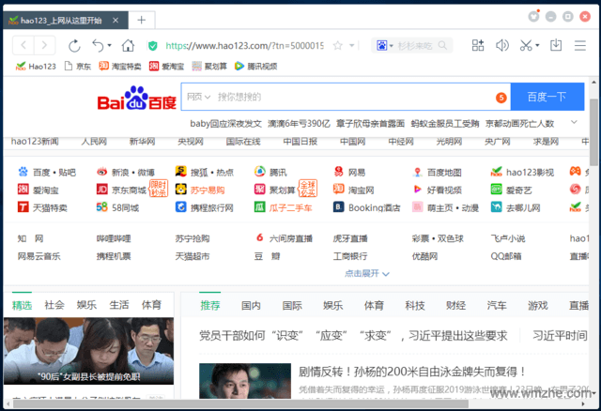Go back with the browser back arrow
The width and height of the screenshot is (601, 411).
[x=23, y=46]
